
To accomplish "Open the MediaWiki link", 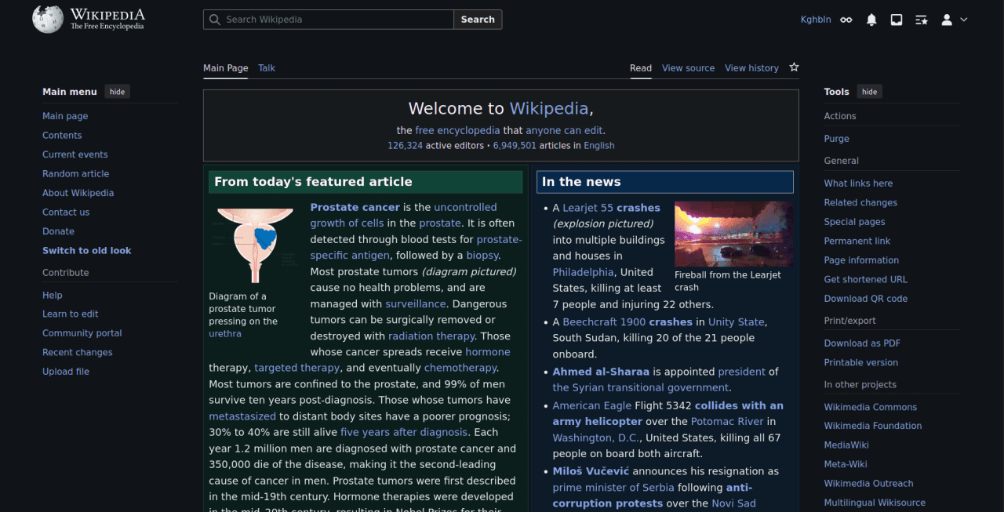I will click(846, 445).
